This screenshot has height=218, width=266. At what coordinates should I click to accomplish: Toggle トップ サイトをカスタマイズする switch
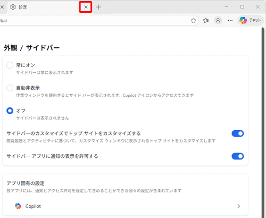(238, 133)
